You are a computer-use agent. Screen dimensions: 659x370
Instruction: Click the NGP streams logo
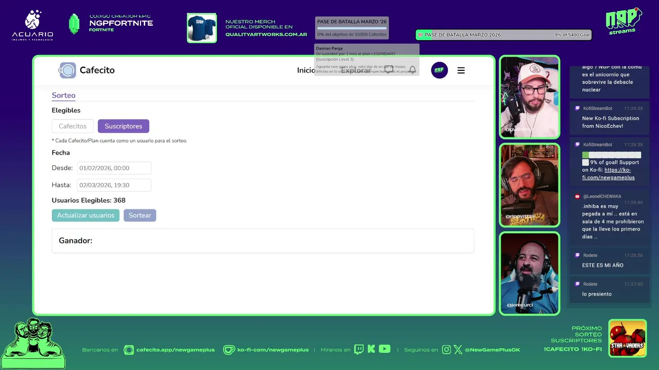pyautogui.click(x=623, y=21)
